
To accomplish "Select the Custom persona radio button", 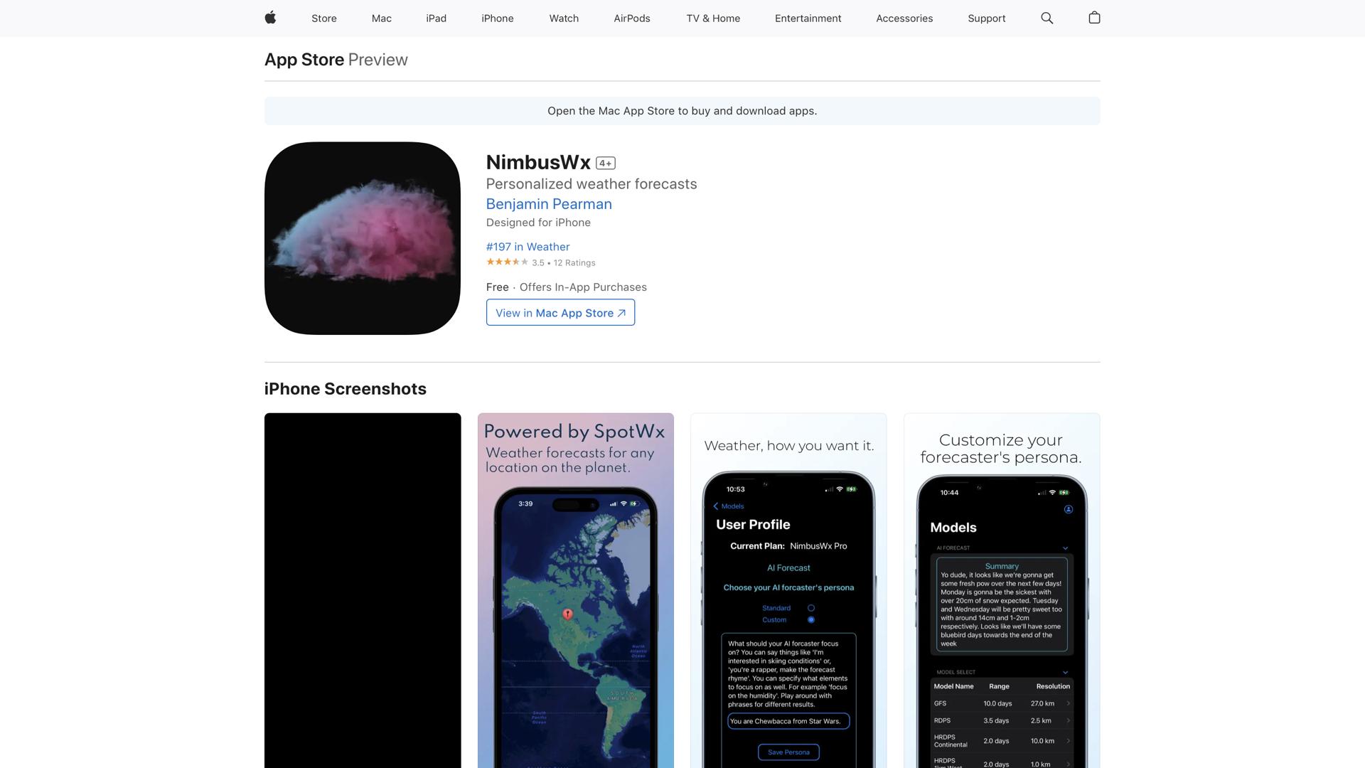I will point(811,620).
